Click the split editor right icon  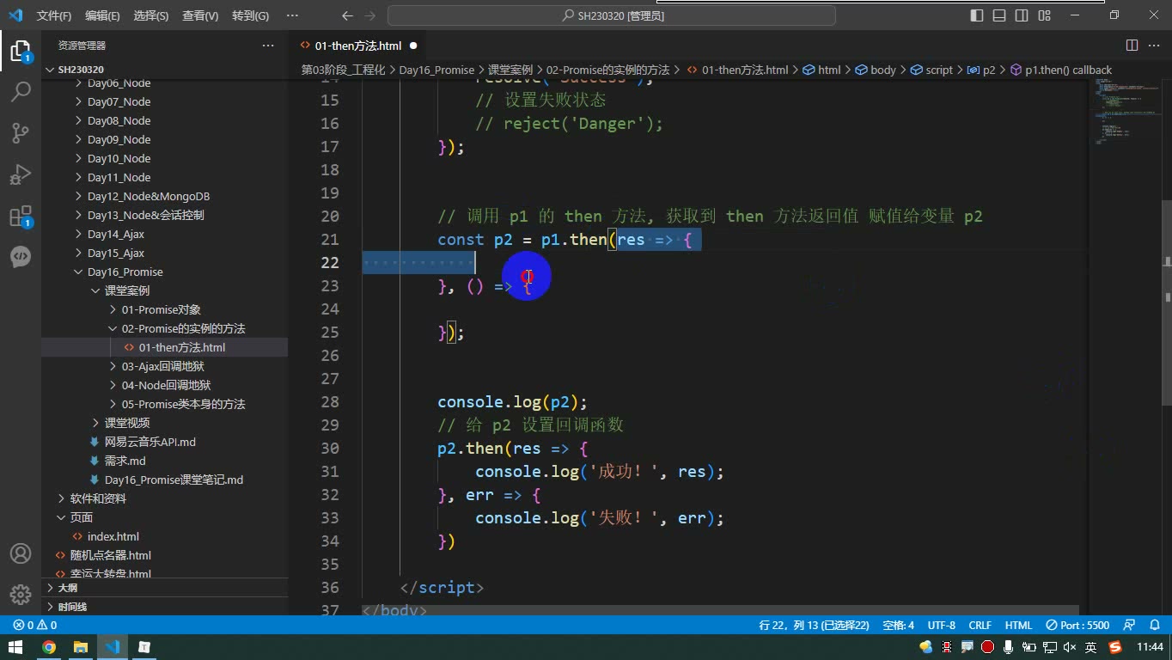click(x=1132, y=46)
